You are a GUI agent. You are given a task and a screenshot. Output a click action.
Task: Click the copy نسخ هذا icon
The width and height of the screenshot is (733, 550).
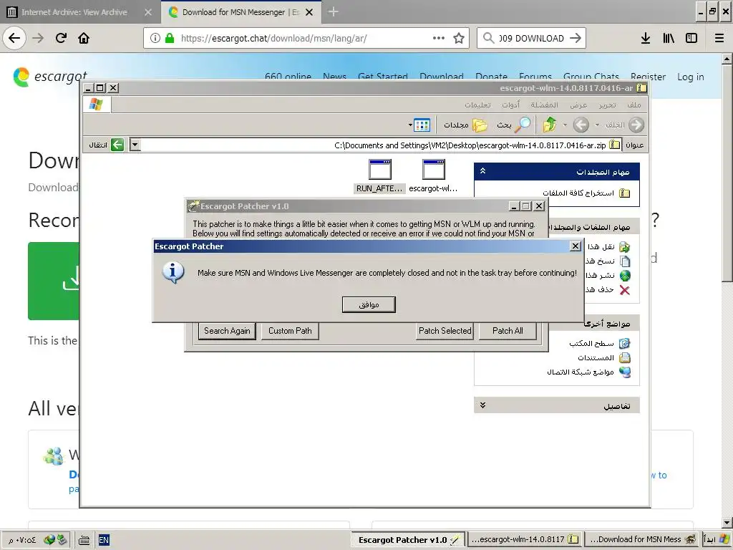[624, 261]
